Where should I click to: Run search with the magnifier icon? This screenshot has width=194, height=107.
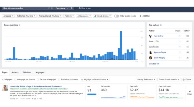(x=71, y=8)
